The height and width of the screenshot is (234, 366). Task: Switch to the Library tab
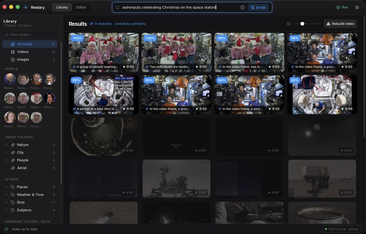pos(62,7)
